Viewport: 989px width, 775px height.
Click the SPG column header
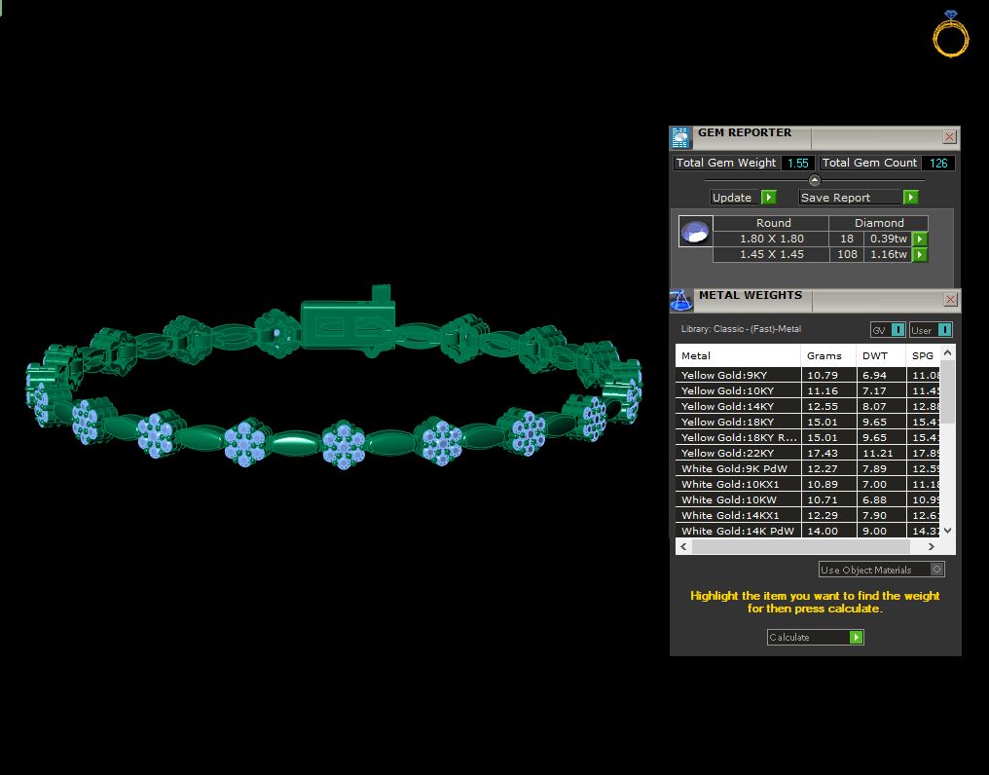[x=923, y=355]
